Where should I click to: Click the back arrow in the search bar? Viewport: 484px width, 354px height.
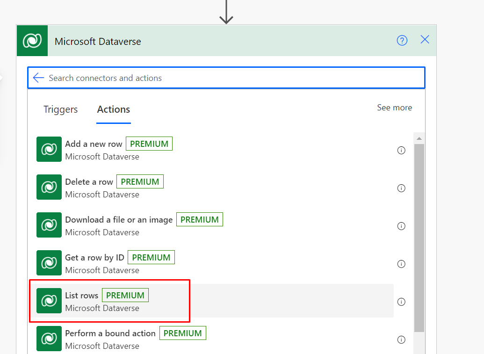point(38,78)
